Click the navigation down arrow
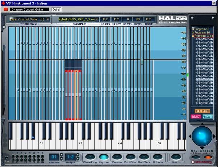 tap(202, 148)
